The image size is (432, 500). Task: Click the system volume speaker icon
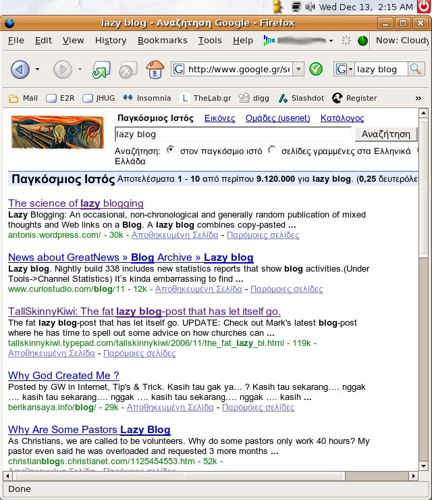pyautogui.click(x=310, y=7)
